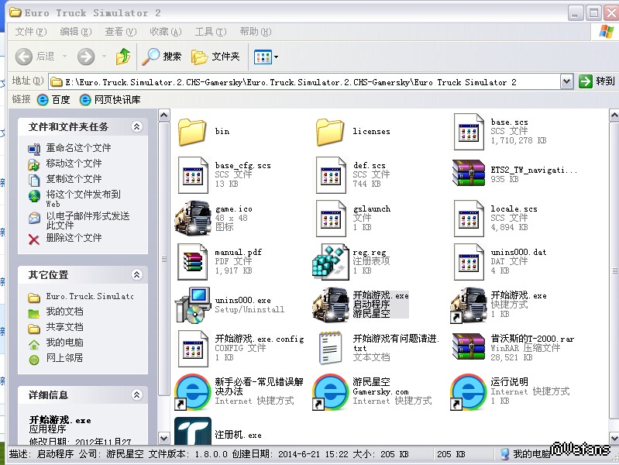Select the 新手必看-常见错误解决办法 shortcut icon

pyautogui.click(x=193, y=392)
